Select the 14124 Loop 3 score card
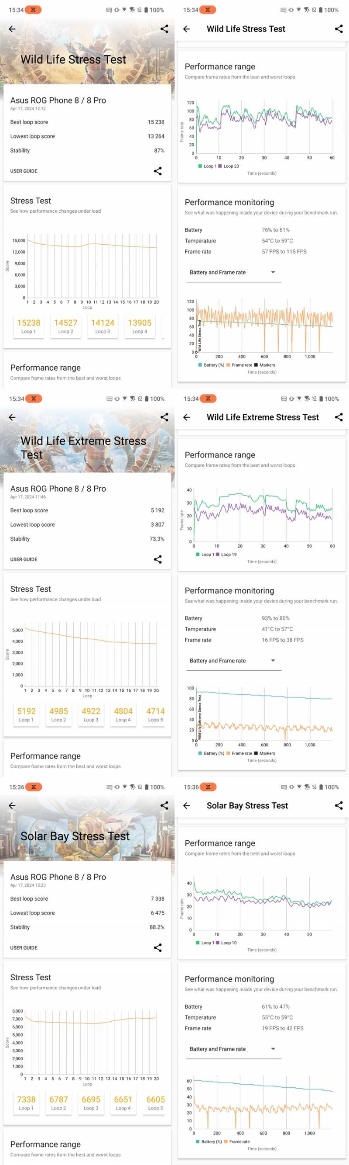 pyautogui.click(x=103, y=326)
